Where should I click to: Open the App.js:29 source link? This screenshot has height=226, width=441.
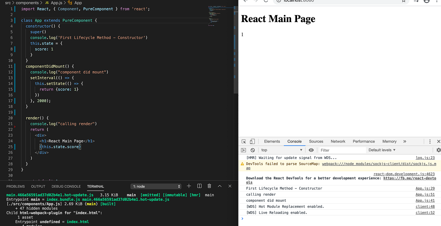coord(425,188)
